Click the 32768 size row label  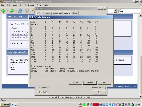[x=34, y=62]
